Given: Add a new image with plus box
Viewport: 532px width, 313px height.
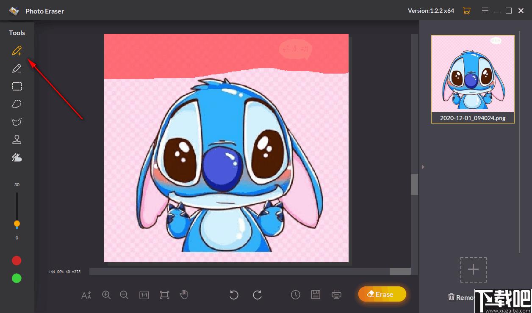Looking at the screenshot, I should pyautogui.click(x=474, y=270).
